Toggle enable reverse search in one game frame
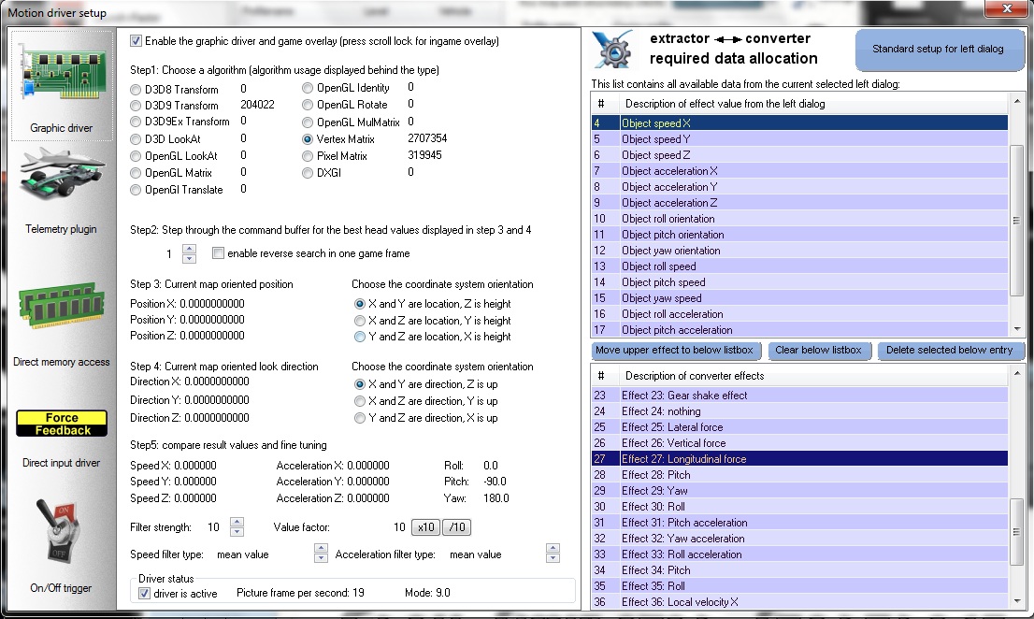This screenshot has height=619, width=1034. (x=218, y=253)
